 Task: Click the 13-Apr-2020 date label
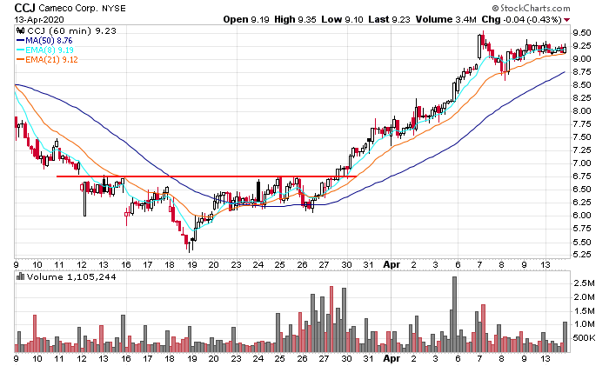coord(39,19)
